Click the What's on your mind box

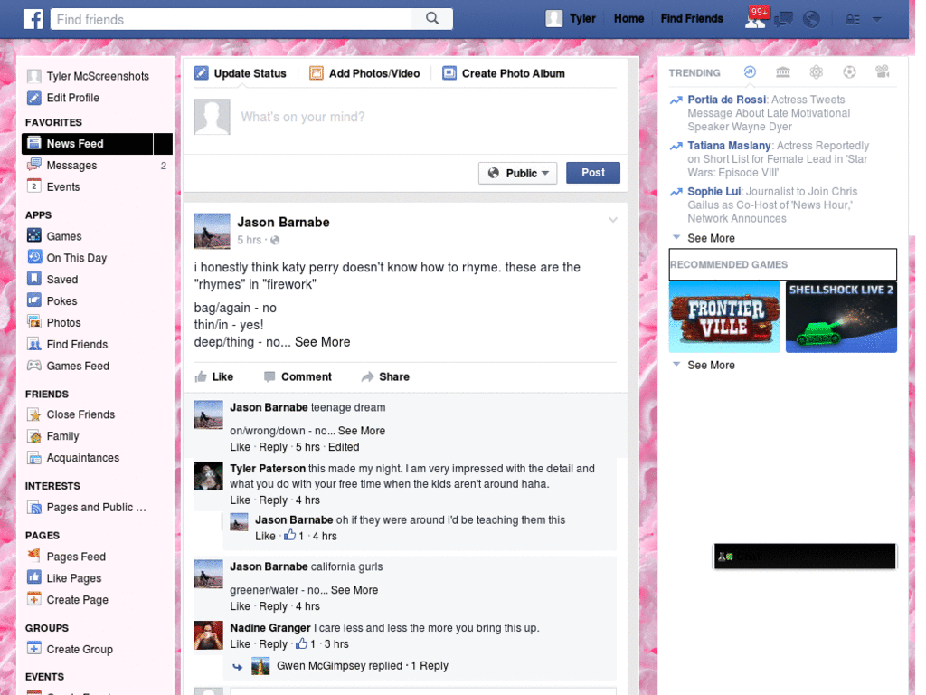405,117
